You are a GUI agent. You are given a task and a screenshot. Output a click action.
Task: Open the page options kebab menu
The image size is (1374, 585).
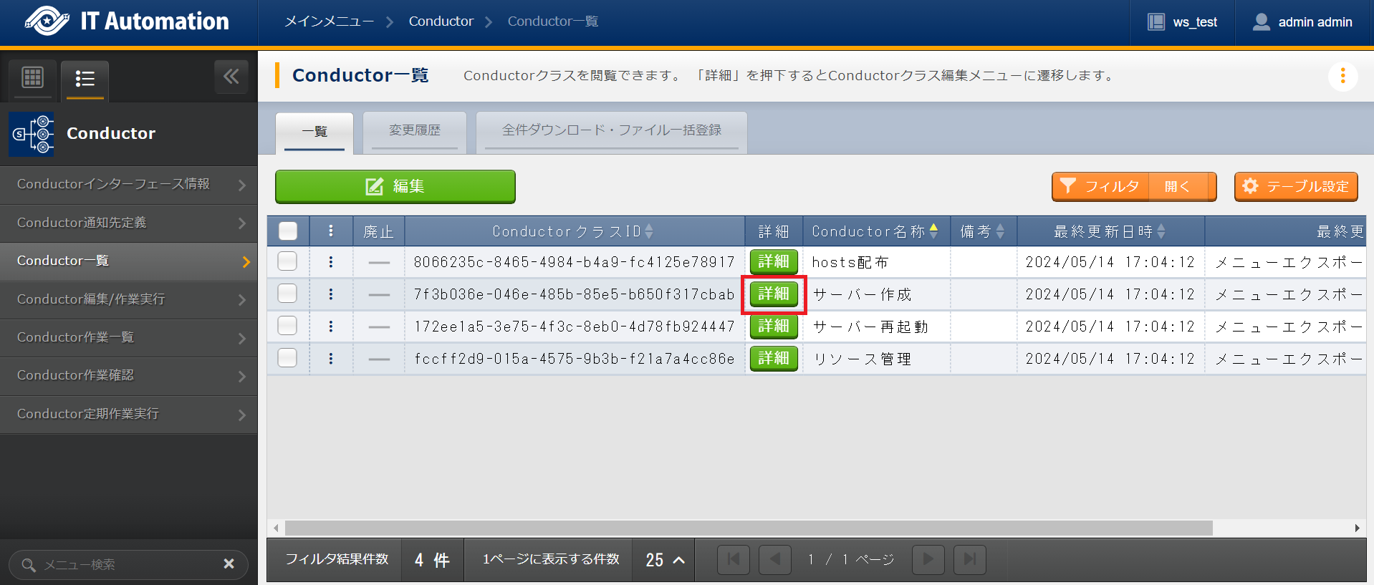pos(1342,76)
